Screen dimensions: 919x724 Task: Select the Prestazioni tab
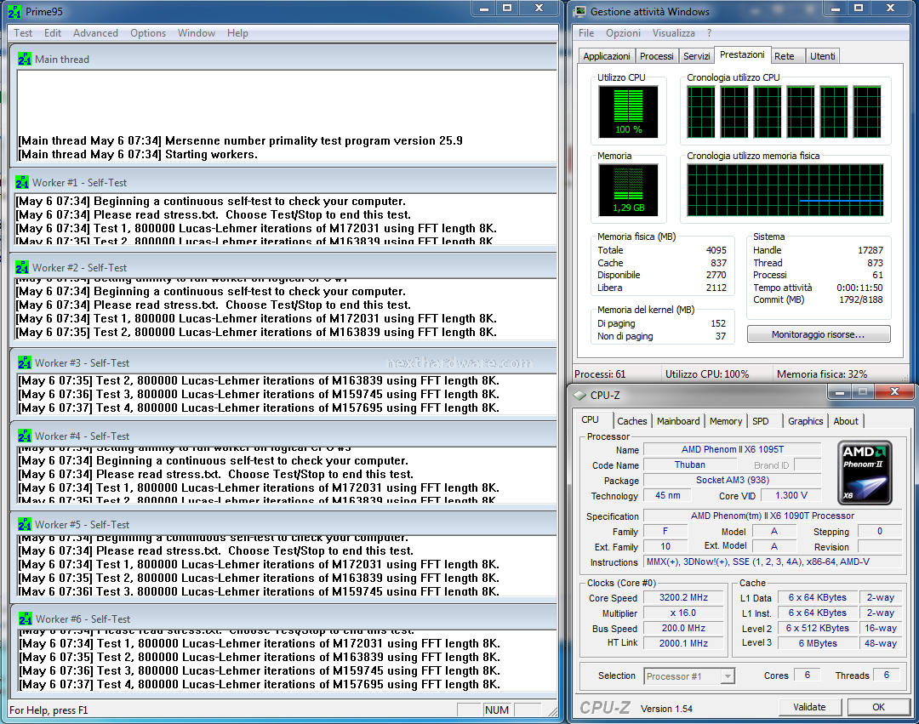tap(742, 55)
